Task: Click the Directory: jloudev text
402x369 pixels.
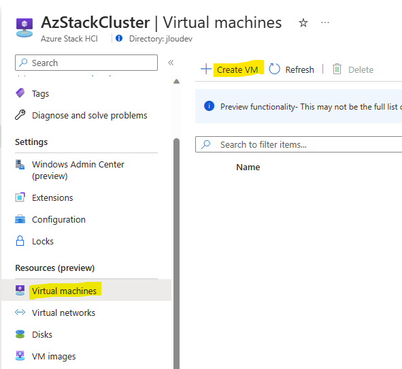Action: click(161, 39)
